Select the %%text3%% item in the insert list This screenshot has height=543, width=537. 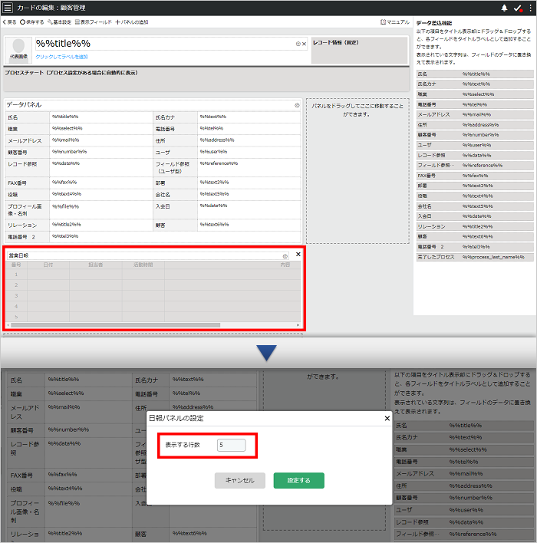(475, 186)
